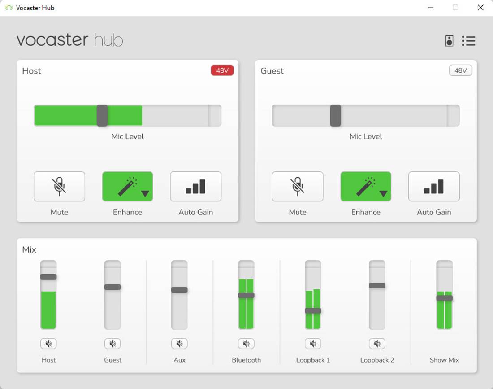This screenshot has height=389, width=493.
Task: Mute the Host microphone
Action: [59, 186]
